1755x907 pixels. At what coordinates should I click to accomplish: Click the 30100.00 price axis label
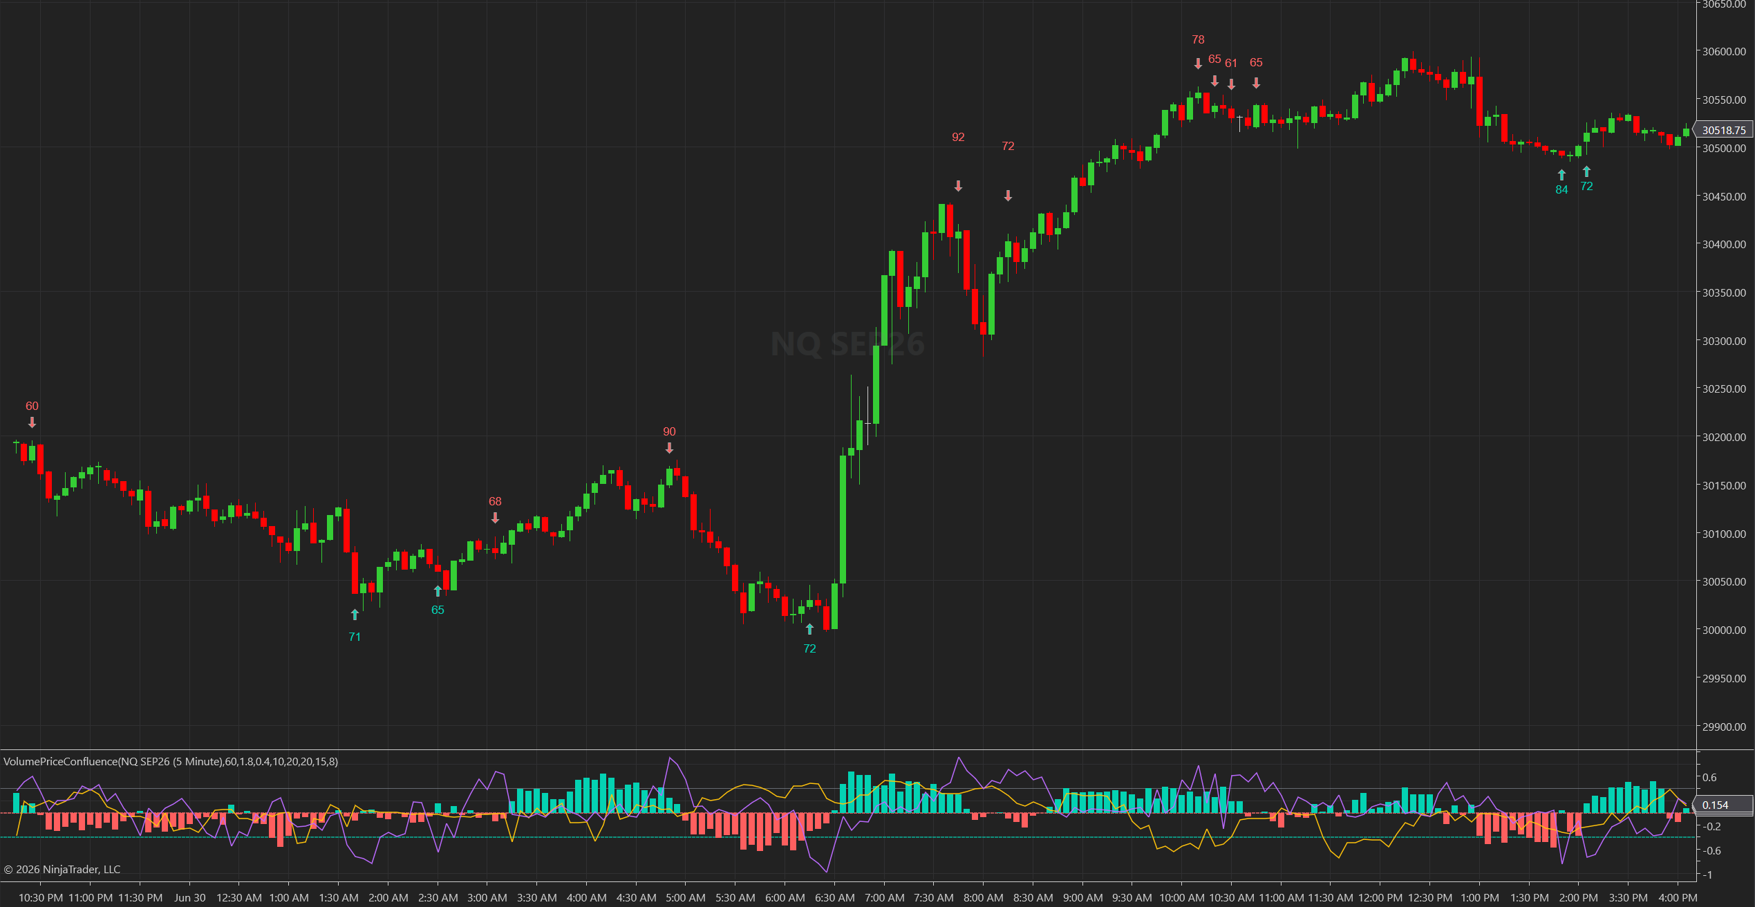[1724, 534]
